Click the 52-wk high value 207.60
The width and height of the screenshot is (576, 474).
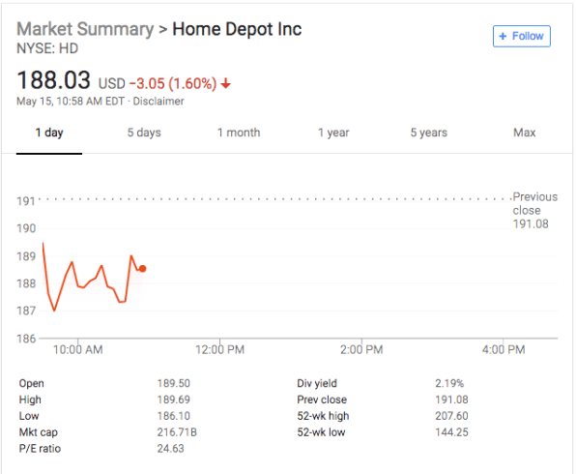click(x=451, y=416)
